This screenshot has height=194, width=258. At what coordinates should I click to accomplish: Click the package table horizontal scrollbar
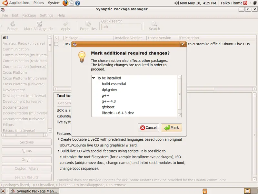click(135, 89)
